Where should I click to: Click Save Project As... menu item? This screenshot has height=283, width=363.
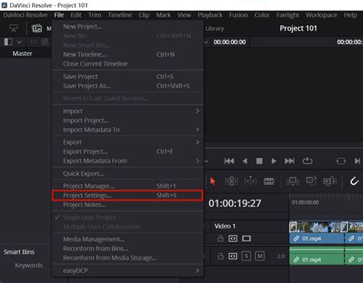[x=127, y=86]
